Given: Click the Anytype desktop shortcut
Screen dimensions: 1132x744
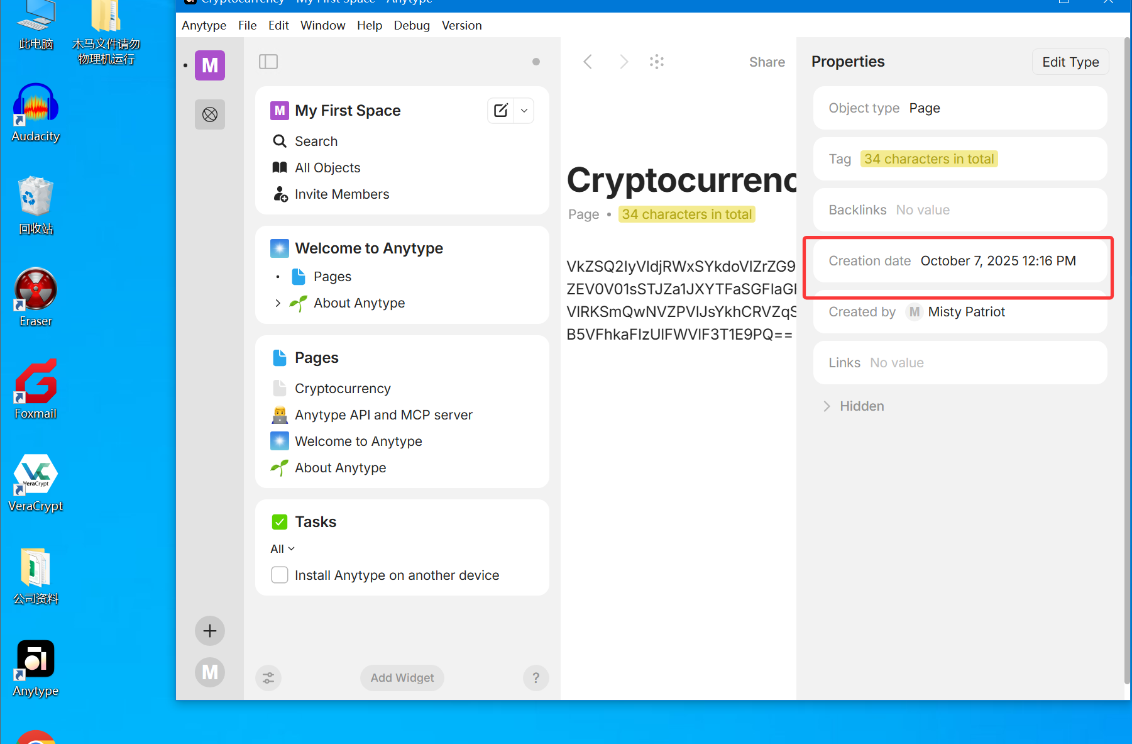Looking at the screenshot, I should pyautogui.click(x=36, y=668).
